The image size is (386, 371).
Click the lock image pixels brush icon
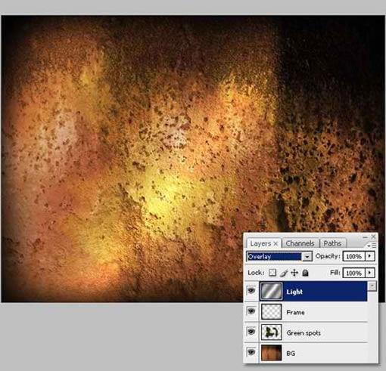[284, 273]
